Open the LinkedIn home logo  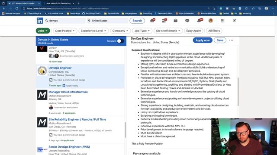point(40,21)
